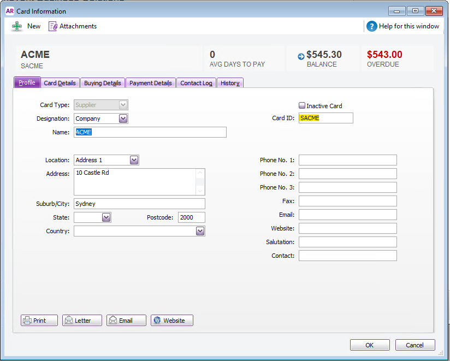Minimize the Card Information window
450x361 pixels.
(x=397, y=11)
